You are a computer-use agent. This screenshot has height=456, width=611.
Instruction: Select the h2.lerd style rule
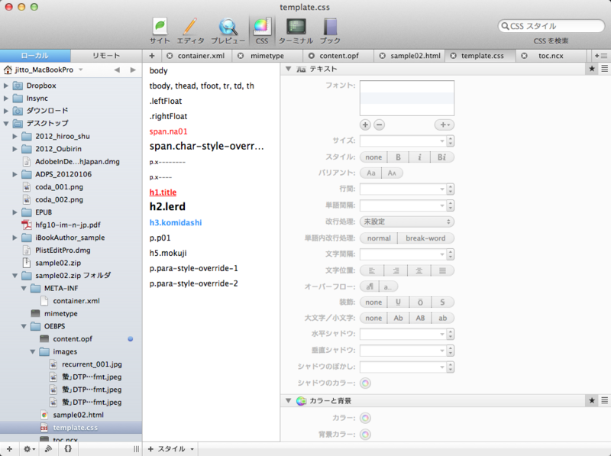[167, 206]
